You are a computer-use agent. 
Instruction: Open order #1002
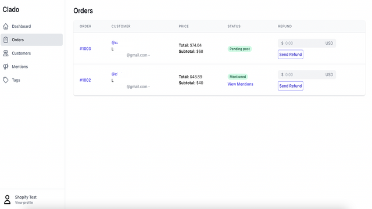point(85,80)
